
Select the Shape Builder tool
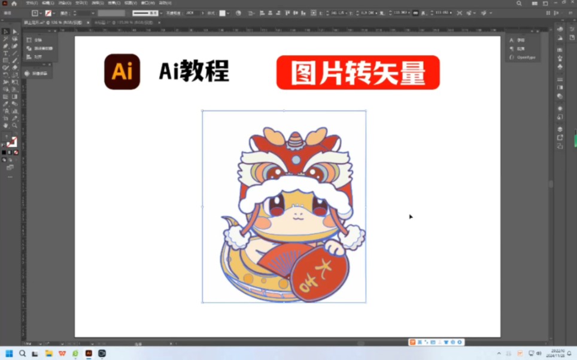[5, 89]
